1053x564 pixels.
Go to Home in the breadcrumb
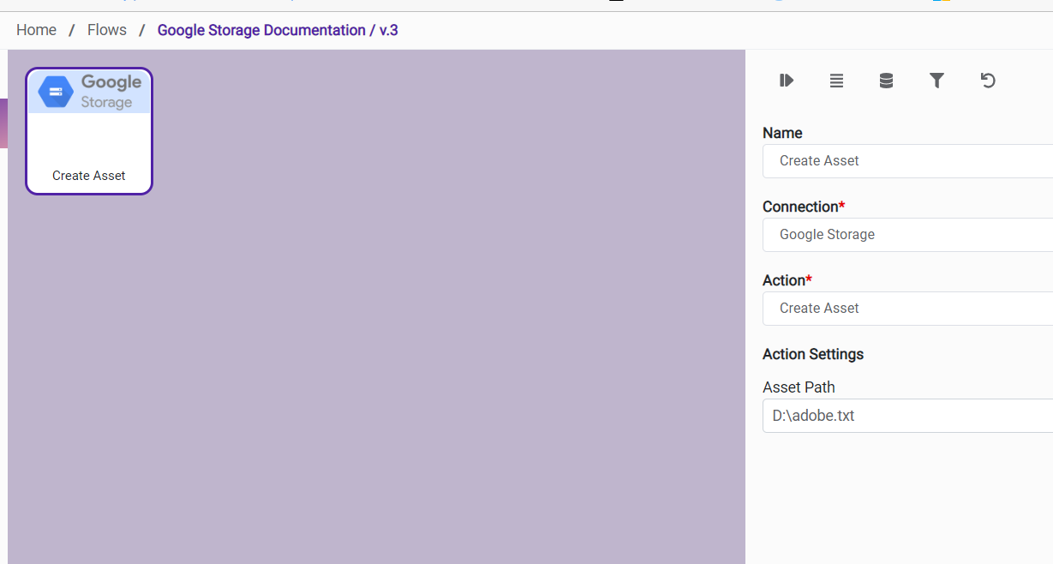pos(36,30)
